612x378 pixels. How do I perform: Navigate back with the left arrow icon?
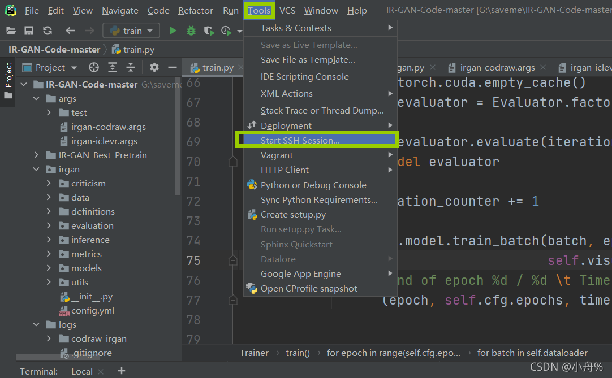(x=70, y=31)
